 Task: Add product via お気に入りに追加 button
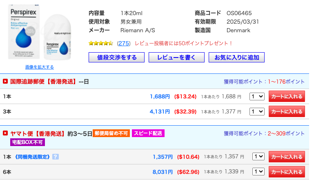click(236, 58)
